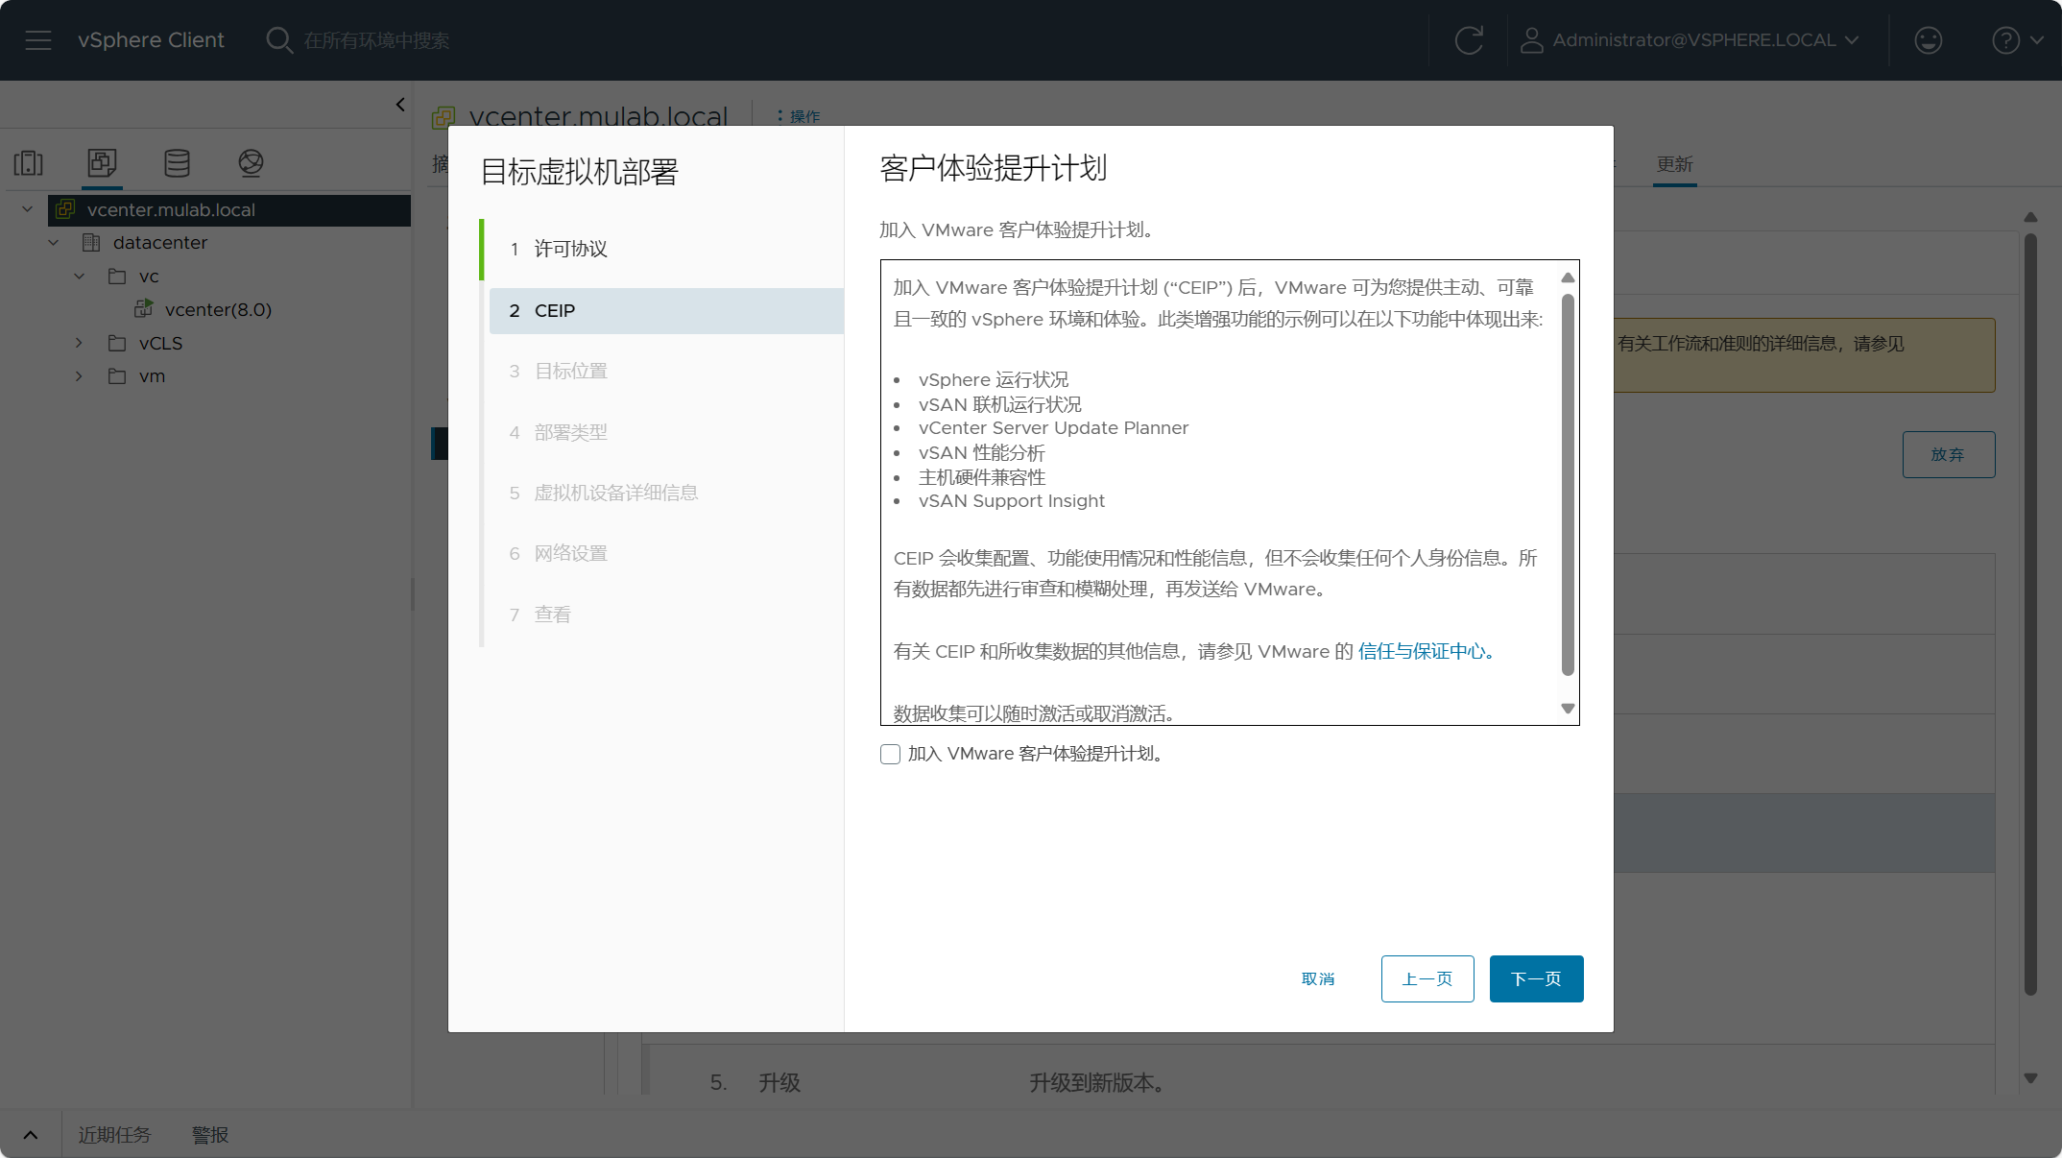The height and width of the screenshot is (1158, 2062).
Task: Click the search field 在所有环境中搜索
Action: [376, 40]
